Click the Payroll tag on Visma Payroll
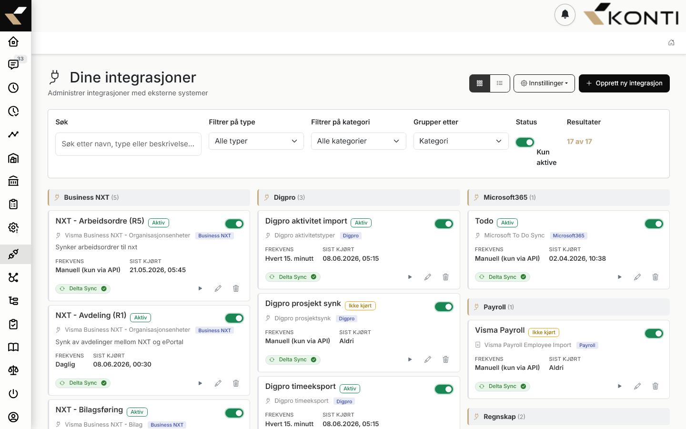Viewport: 686px width, 429px height. point(587,345)
